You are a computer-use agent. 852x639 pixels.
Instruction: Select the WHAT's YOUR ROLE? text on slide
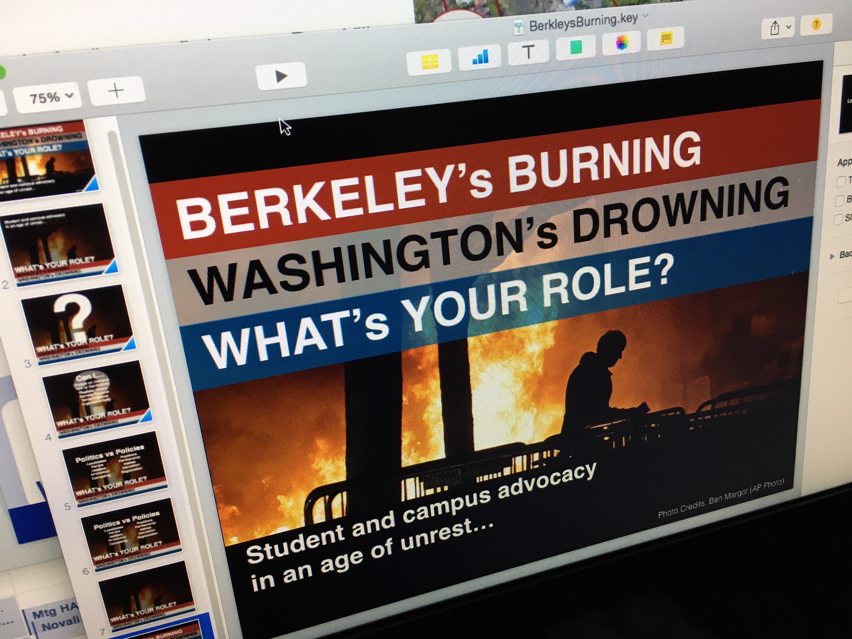pyautogui.click(x=437, y=311)
